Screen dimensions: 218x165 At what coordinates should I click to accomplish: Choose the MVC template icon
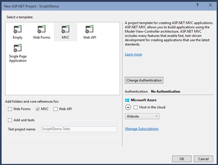pos(65,29)
